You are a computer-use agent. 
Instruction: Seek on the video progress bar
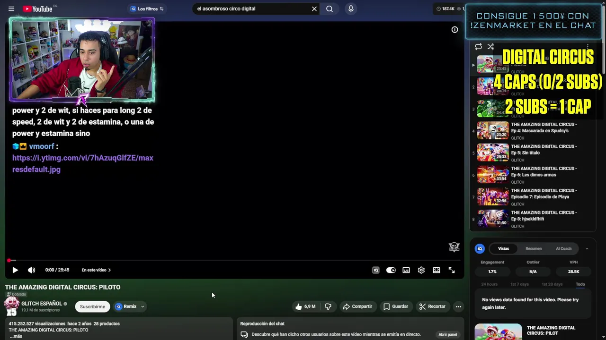[234, 260]
